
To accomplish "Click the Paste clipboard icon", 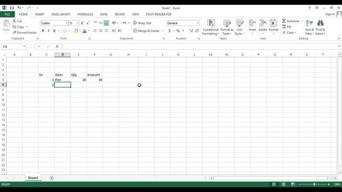I will [6, 23].
